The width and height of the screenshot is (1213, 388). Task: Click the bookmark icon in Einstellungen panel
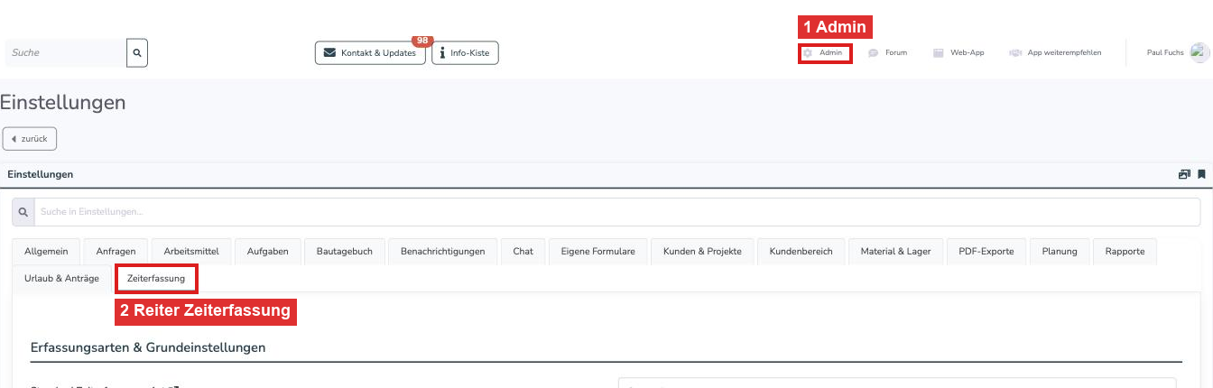(1201, 174)
